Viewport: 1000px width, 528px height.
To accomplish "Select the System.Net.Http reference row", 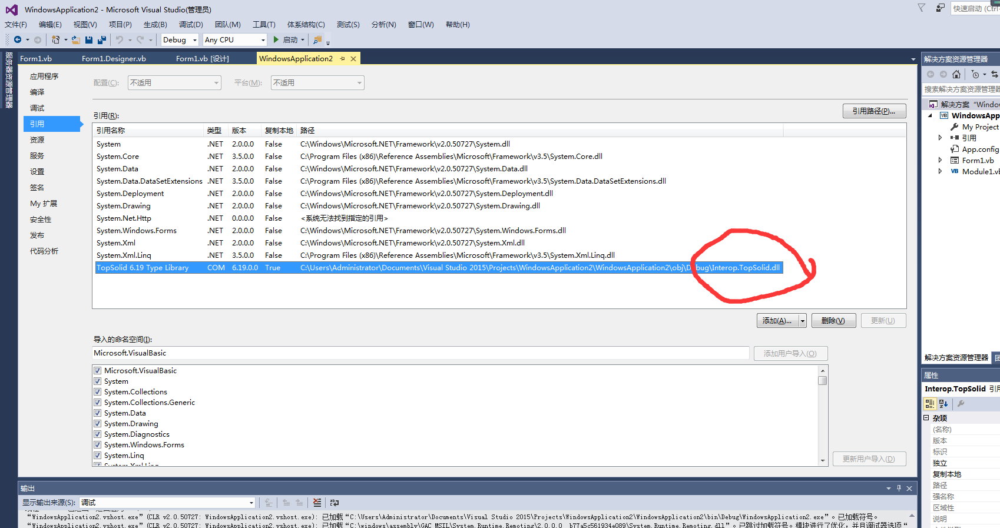I will [439, 218].
